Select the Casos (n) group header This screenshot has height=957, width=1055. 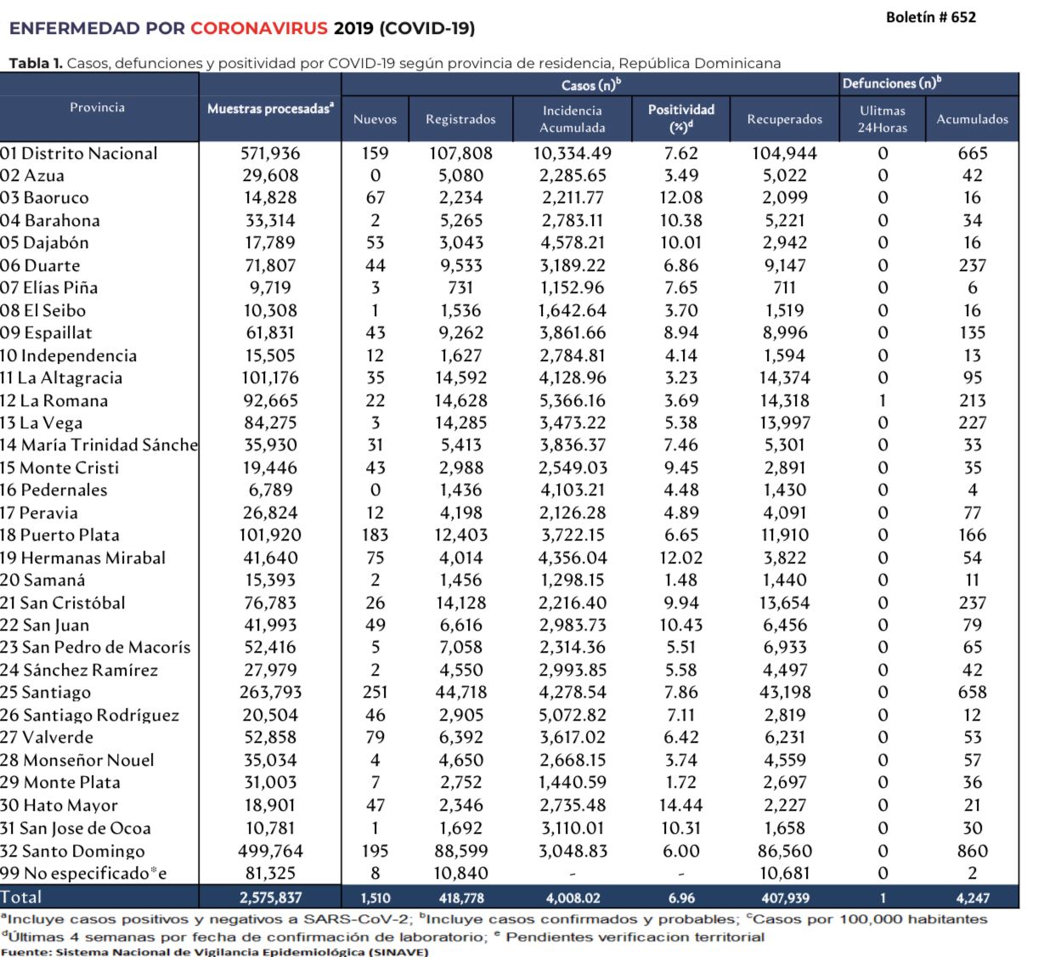click(x=590, y=84)
